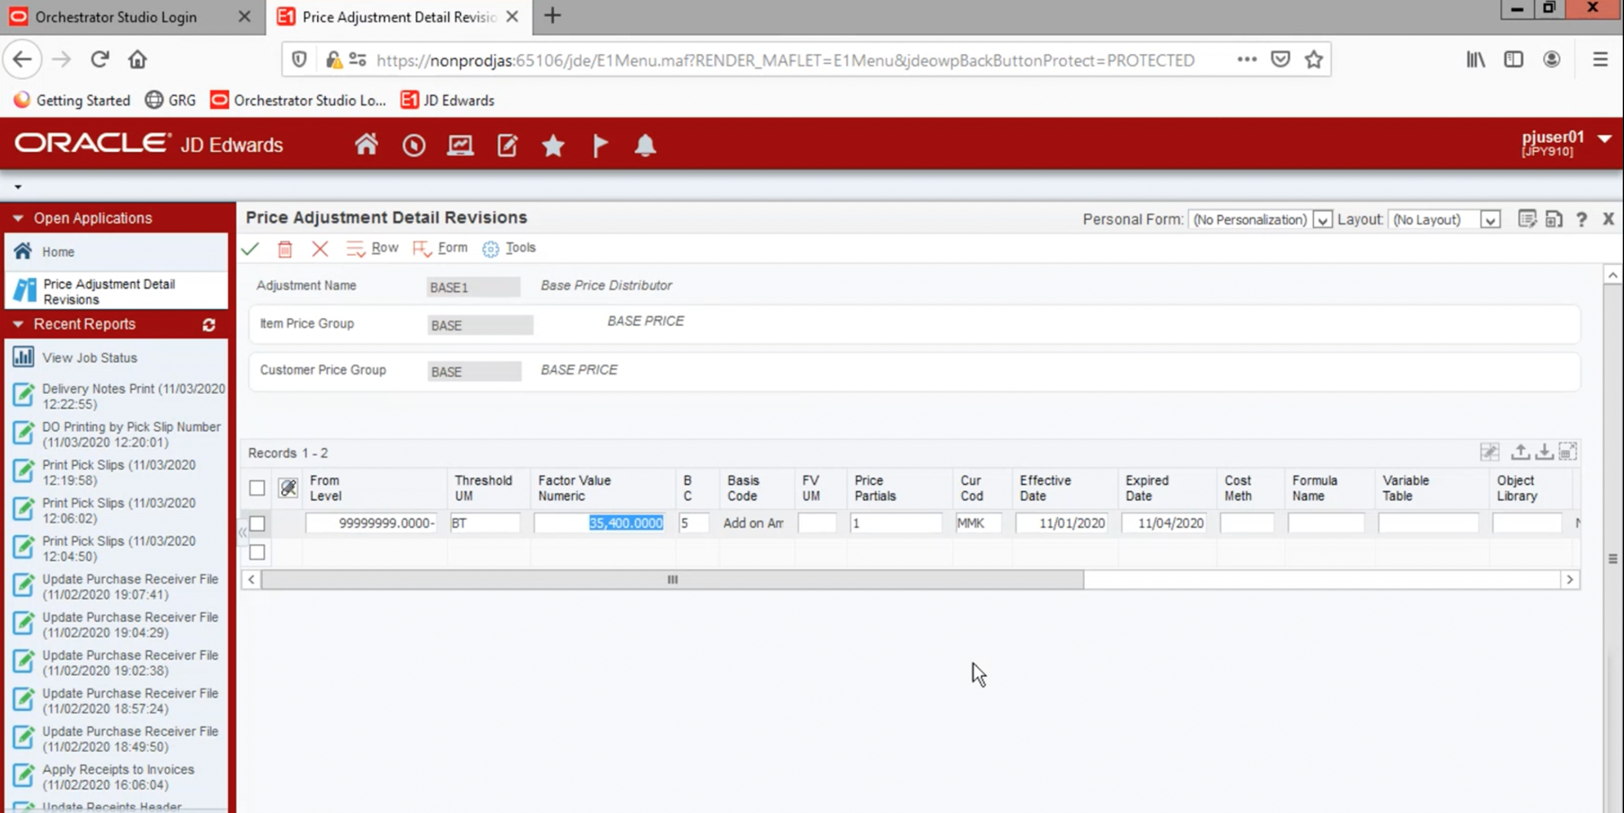Image resolution: width=1624 pixels, height=813 pixels.
Task: Click the grid horizontal scrollbar thumb
Action: (672, 579)
